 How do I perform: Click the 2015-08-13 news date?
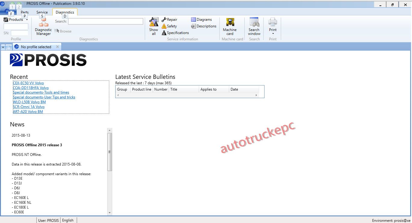pos(21,135)
